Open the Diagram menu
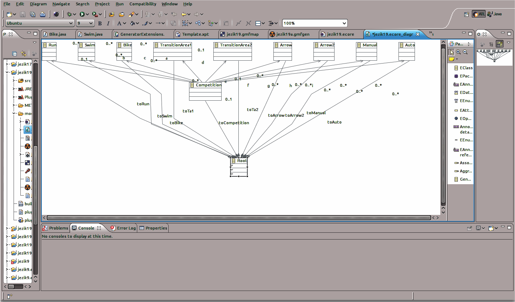515x302 pixels. coord(38,4)
